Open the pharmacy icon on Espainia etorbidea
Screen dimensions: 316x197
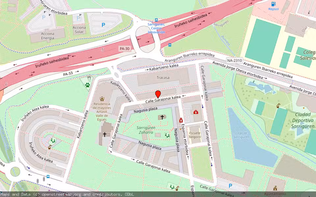tap(181, 120)
